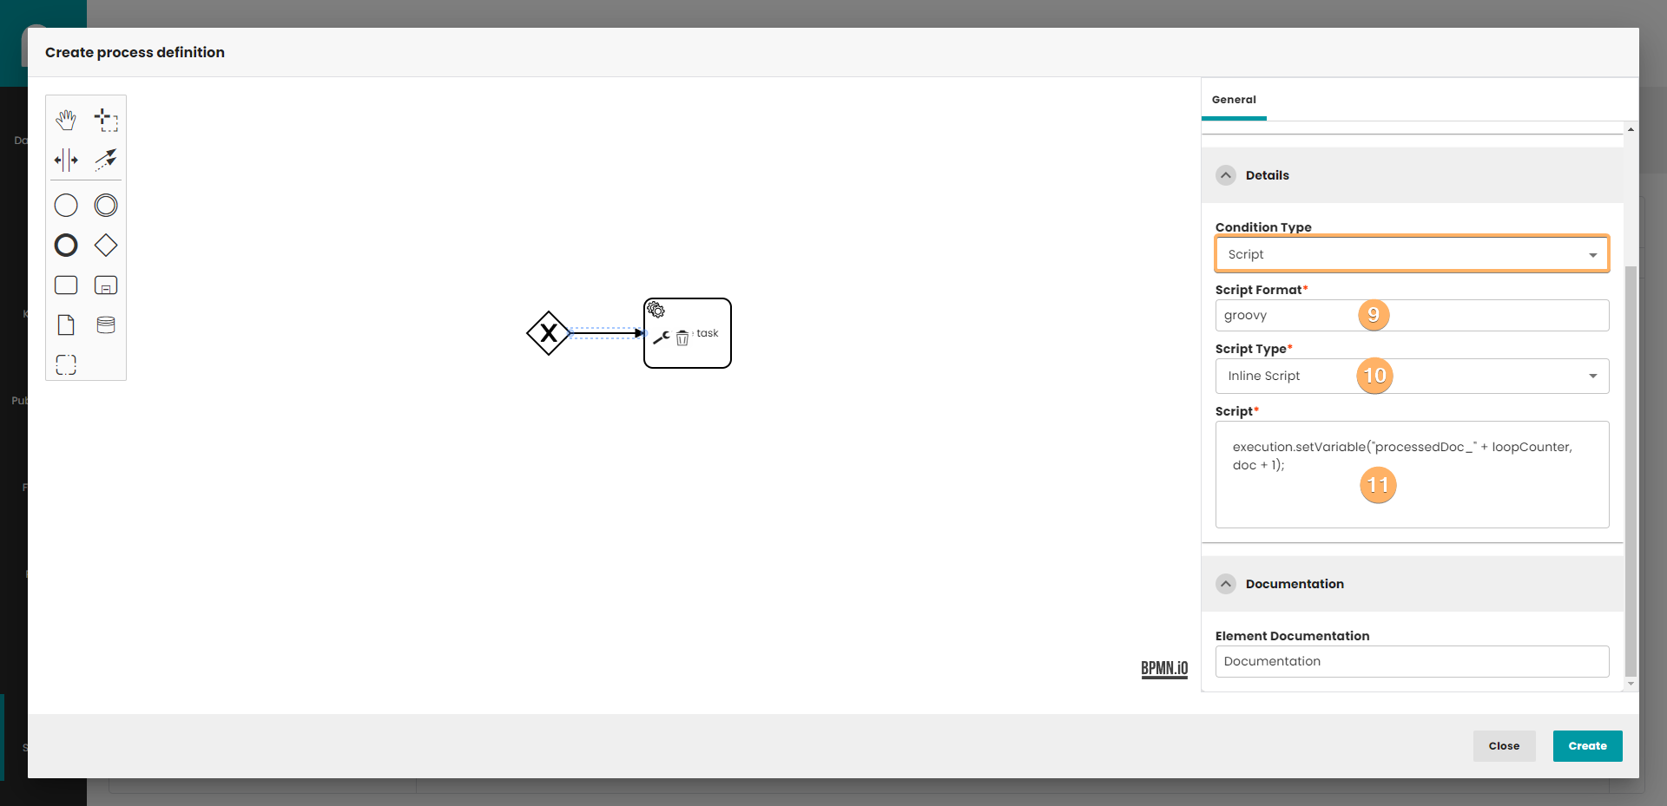Pick the expanded subprocess shape
The image size is (1667, 806).
click(106, 285)
